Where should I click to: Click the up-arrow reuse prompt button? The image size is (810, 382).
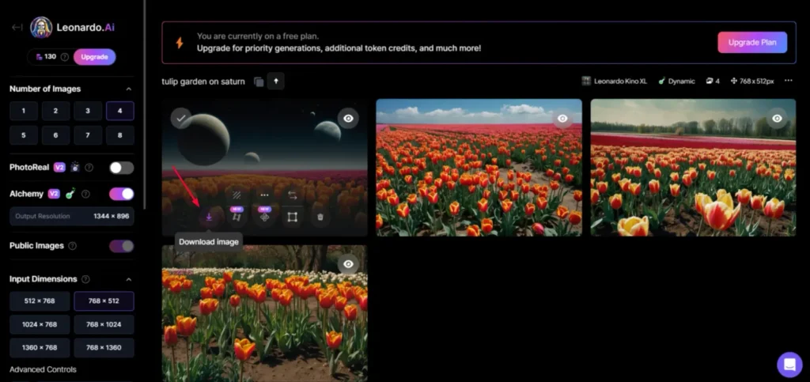(x=276, y=81)
